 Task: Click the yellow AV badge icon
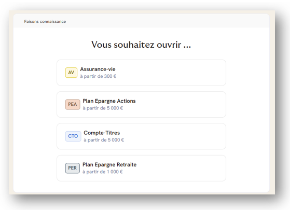pos(71,73)
